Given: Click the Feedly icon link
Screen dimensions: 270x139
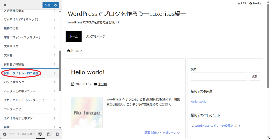Looking at the screenshot, I should tap(251, 3).
